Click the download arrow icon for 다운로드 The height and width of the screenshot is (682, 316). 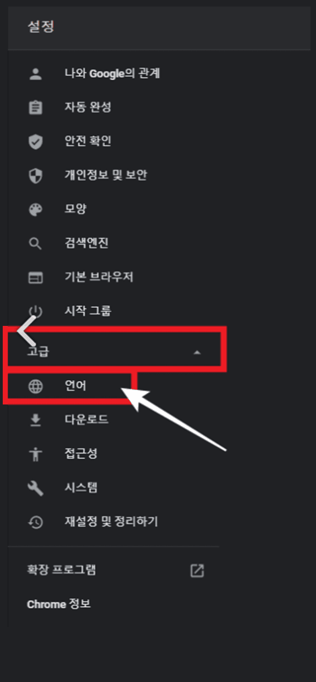point(36,420)
